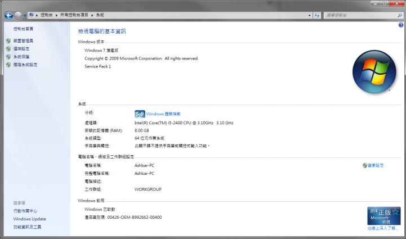This screenshot has width=406, height=239.
Task: Click the Microsoft genuine software badge
Action: tap(383, 216)
